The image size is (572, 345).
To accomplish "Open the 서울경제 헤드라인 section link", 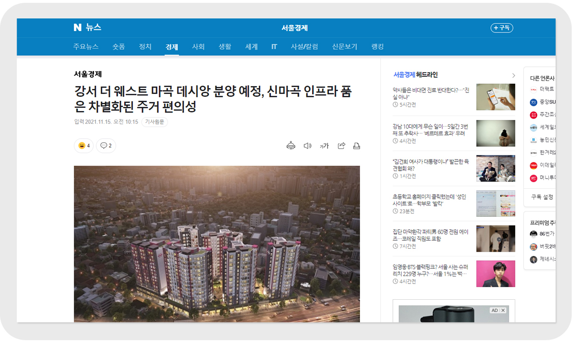I will (415, 75).
